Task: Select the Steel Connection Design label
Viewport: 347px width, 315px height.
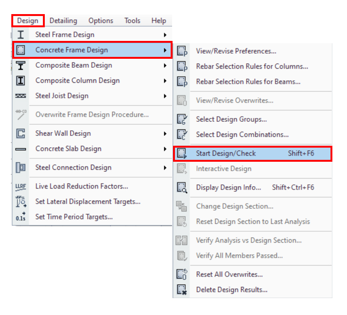Action: (73, 167)
